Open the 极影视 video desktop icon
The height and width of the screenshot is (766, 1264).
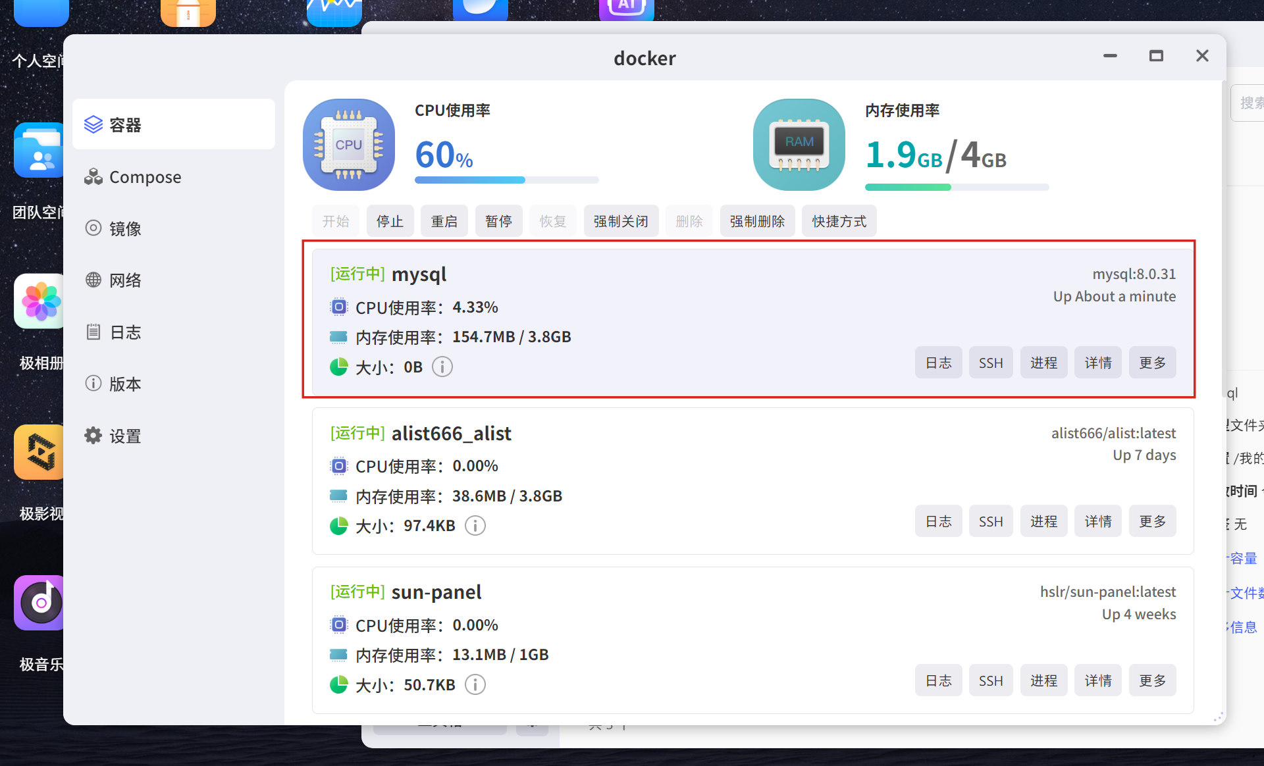click(39, 452)
